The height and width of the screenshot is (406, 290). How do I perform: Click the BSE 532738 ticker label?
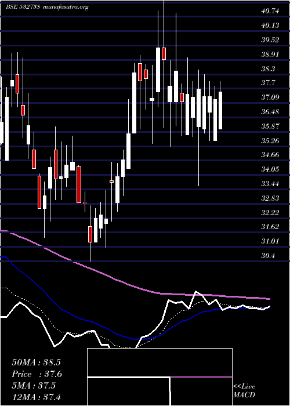click(23, 7)
